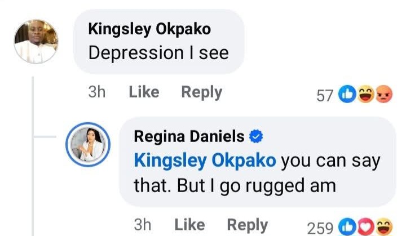406x236 pixels.
Task: Click the verified badge beside Regina Daniels
Action: tap(257, 136)
